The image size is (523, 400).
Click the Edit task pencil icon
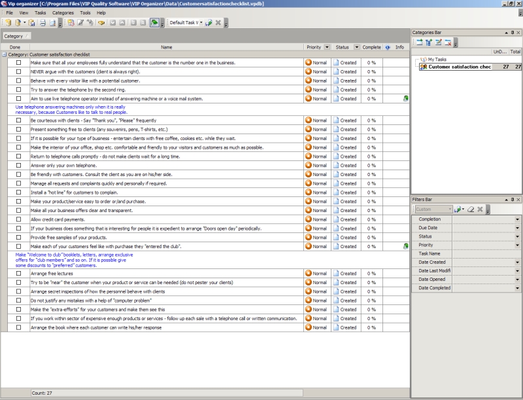pyautogui.click(x=80, y=23)
